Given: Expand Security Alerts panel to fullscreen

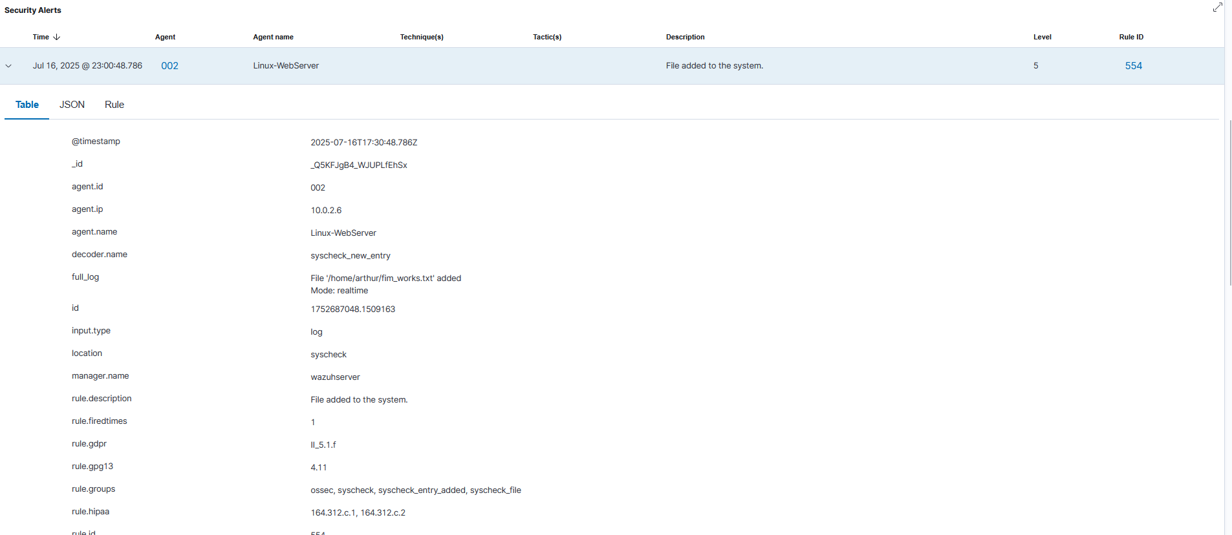Looking at the screenshot, I should coord(1217,8).
